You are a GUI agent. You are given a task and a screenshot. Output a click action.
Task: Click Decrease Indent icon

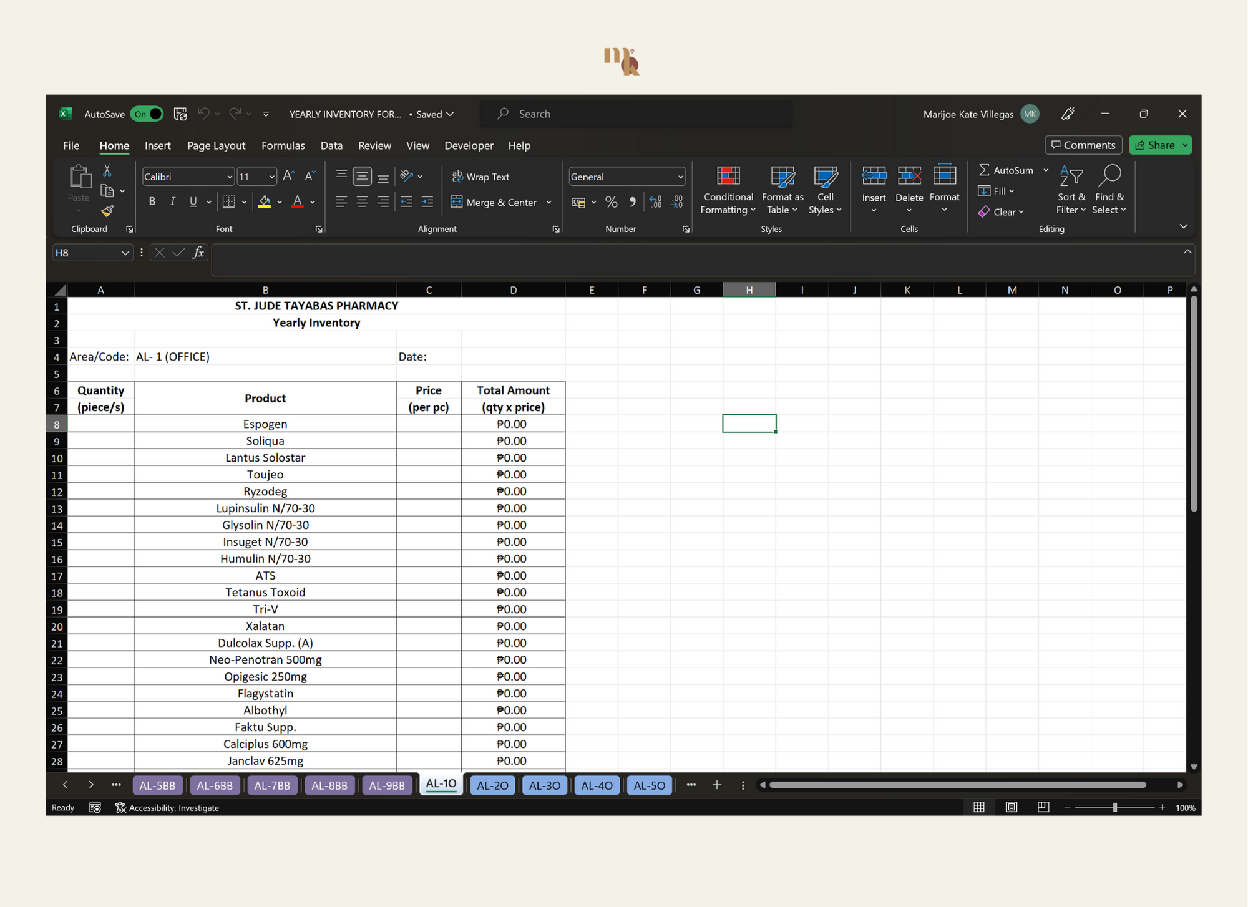pyautogui.click(x=406, y=201)
